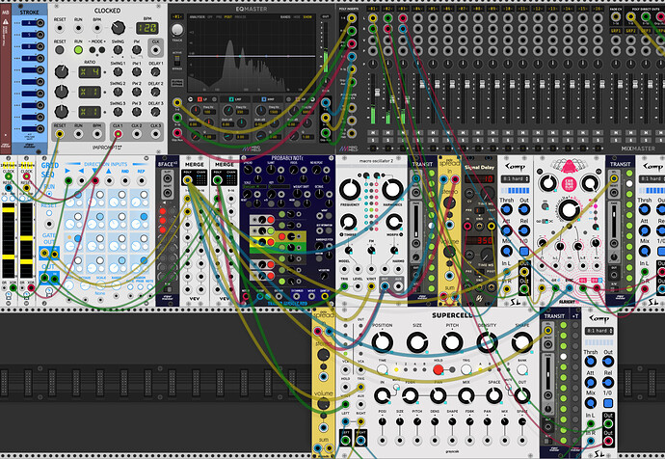Open the KEY display on Probably Not
This screenshot has height=459, width=665.
click(x=279, y=187)
